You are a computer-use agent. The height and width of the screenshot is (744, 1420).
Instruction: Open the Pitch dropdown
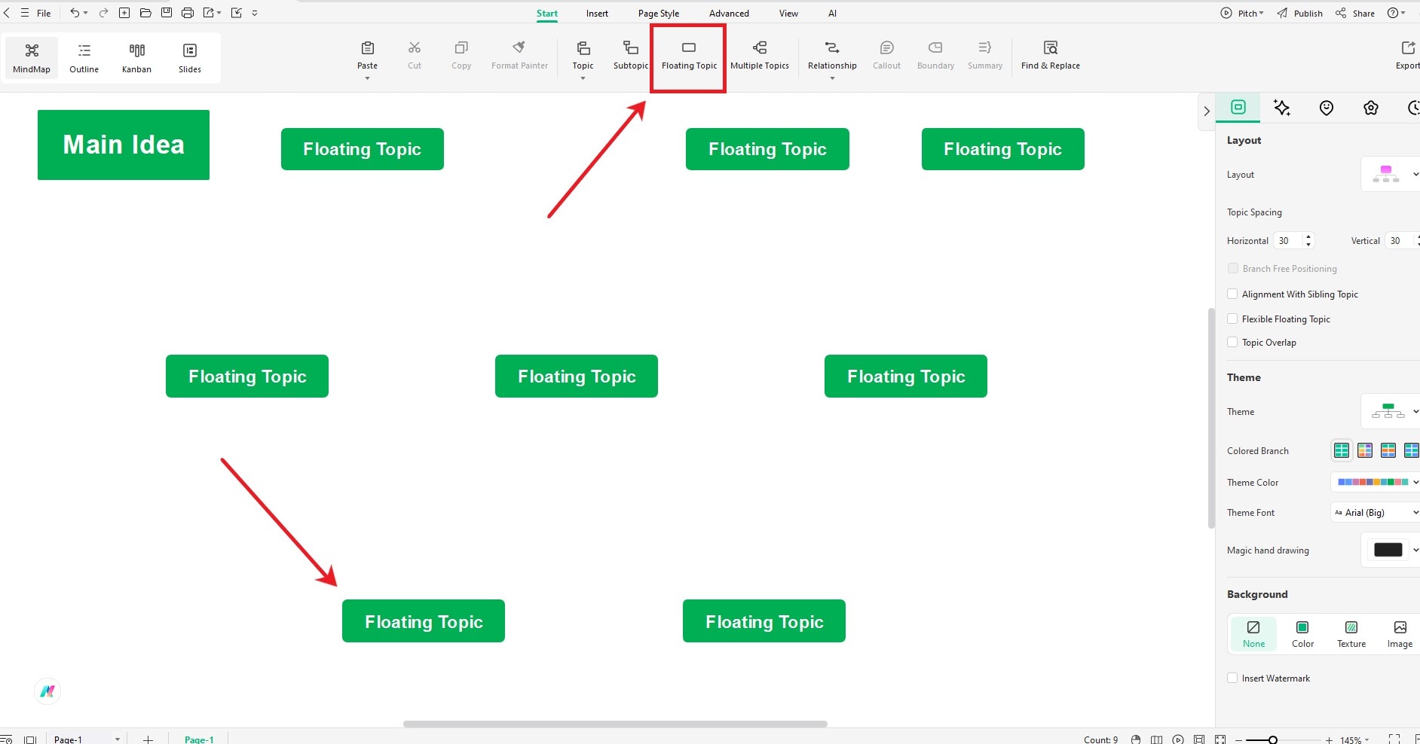click(1242, 13)
